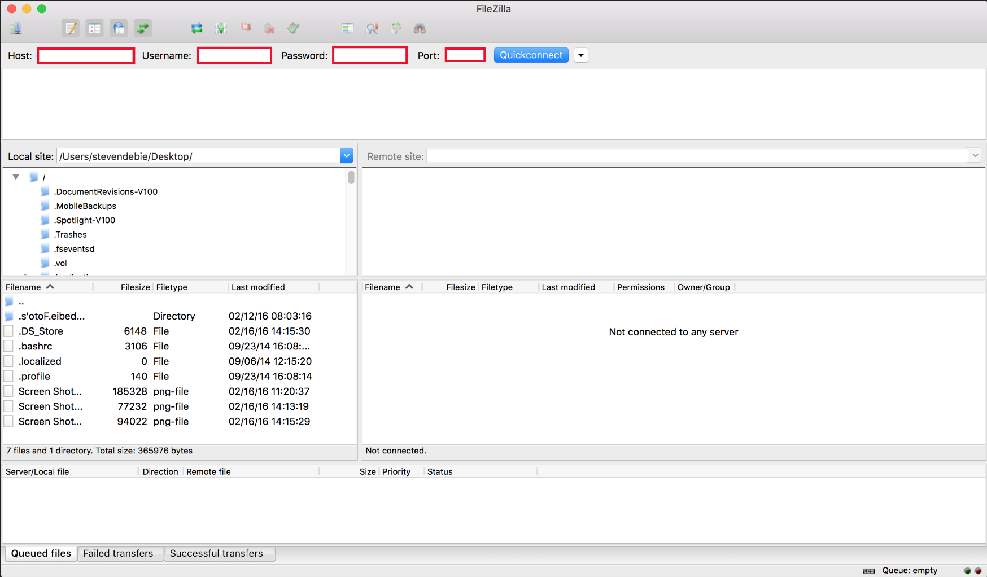Click the file icon next to .bashrc
Viewport: 987px width, 577px height.
tap(8, 346)
